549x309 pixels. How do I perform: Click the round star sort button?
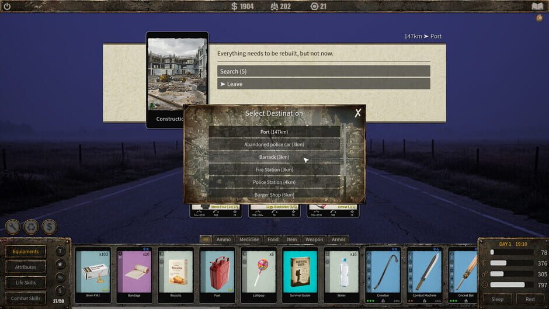click(x=60, y=264)
